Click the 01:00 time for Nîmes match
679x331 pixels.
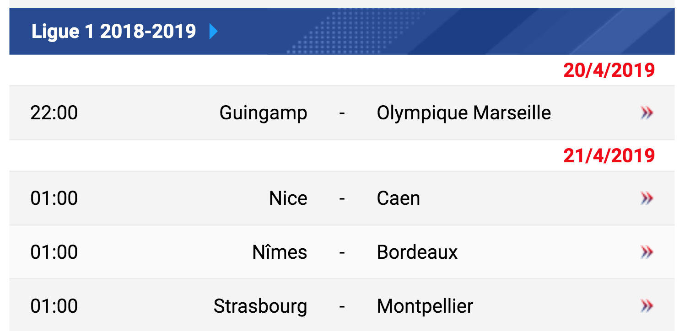(54, 252)
